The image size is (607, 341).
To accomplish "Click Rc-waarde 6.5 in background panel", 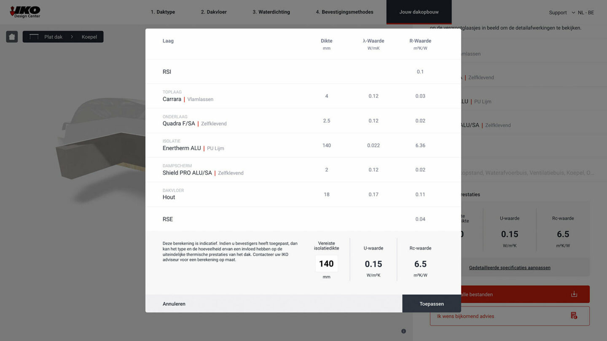I will click(x=563, y=234).
